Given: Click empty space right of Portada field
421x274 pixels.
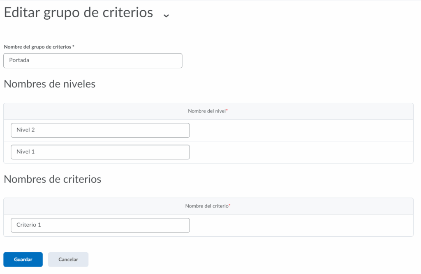Looking at the screenshot, I should [296, 60].
